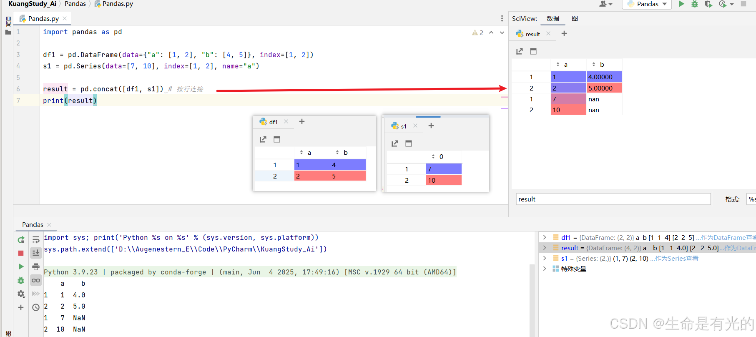Rerun the Python console

pos(21,240)
